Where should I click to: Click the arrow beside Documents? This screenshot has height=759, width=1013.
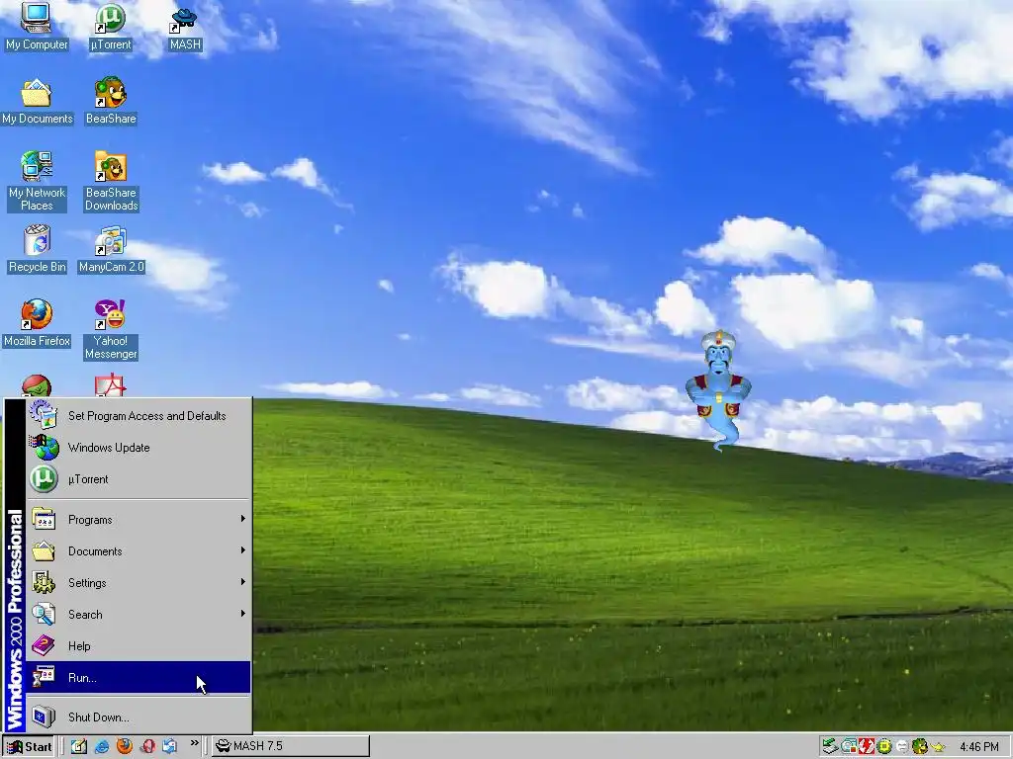coord(243,549)
